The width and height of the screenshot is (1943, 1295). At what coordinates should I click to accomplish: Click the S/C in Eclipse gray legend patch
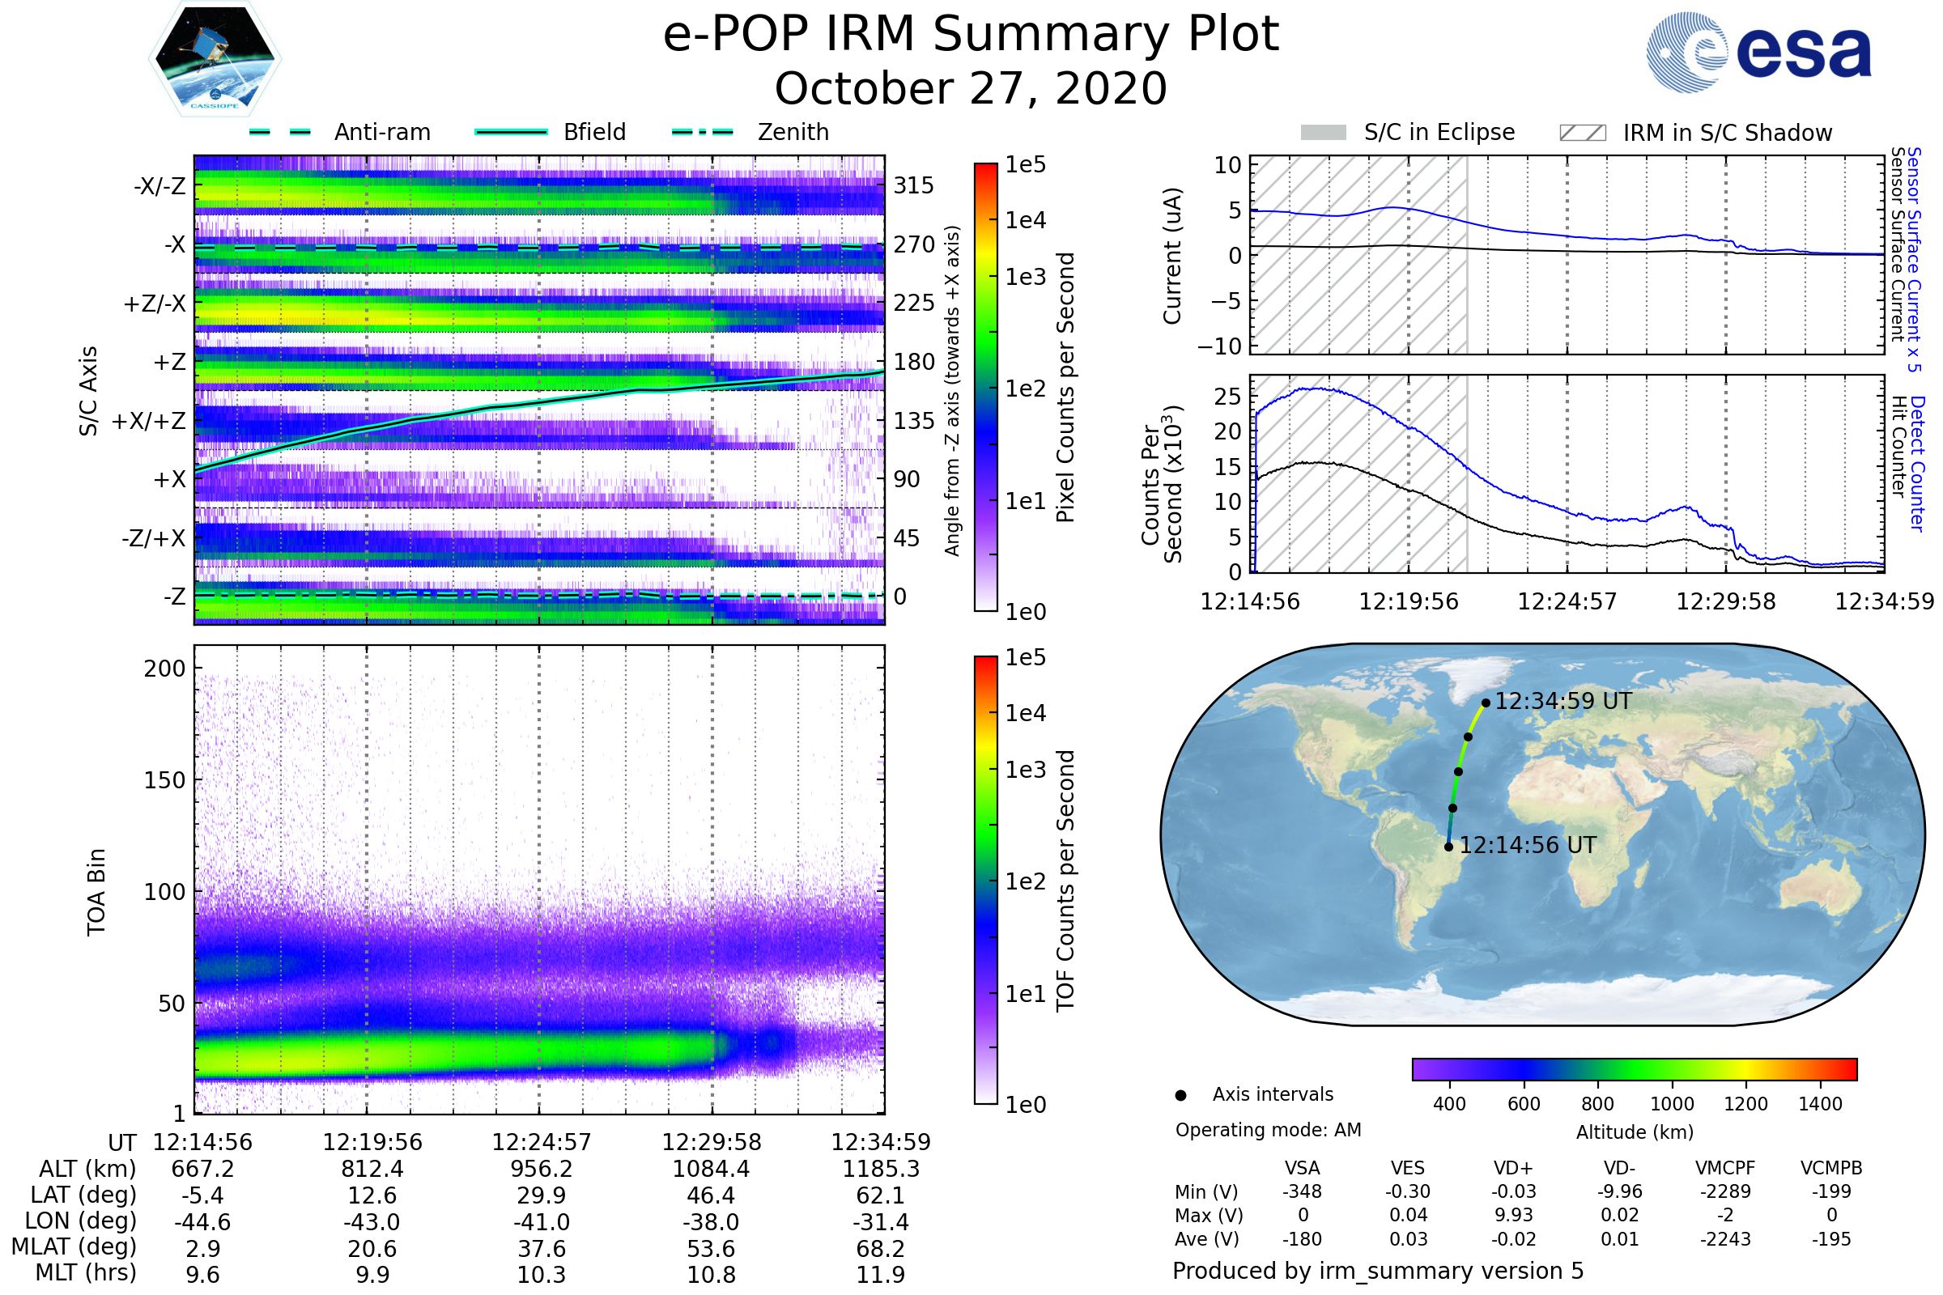[x=1323, y=133]
